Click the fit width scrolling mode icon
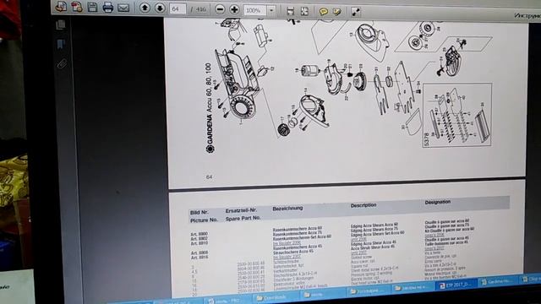The width and height of the screenshot is (541, 304). click(291, 11)
